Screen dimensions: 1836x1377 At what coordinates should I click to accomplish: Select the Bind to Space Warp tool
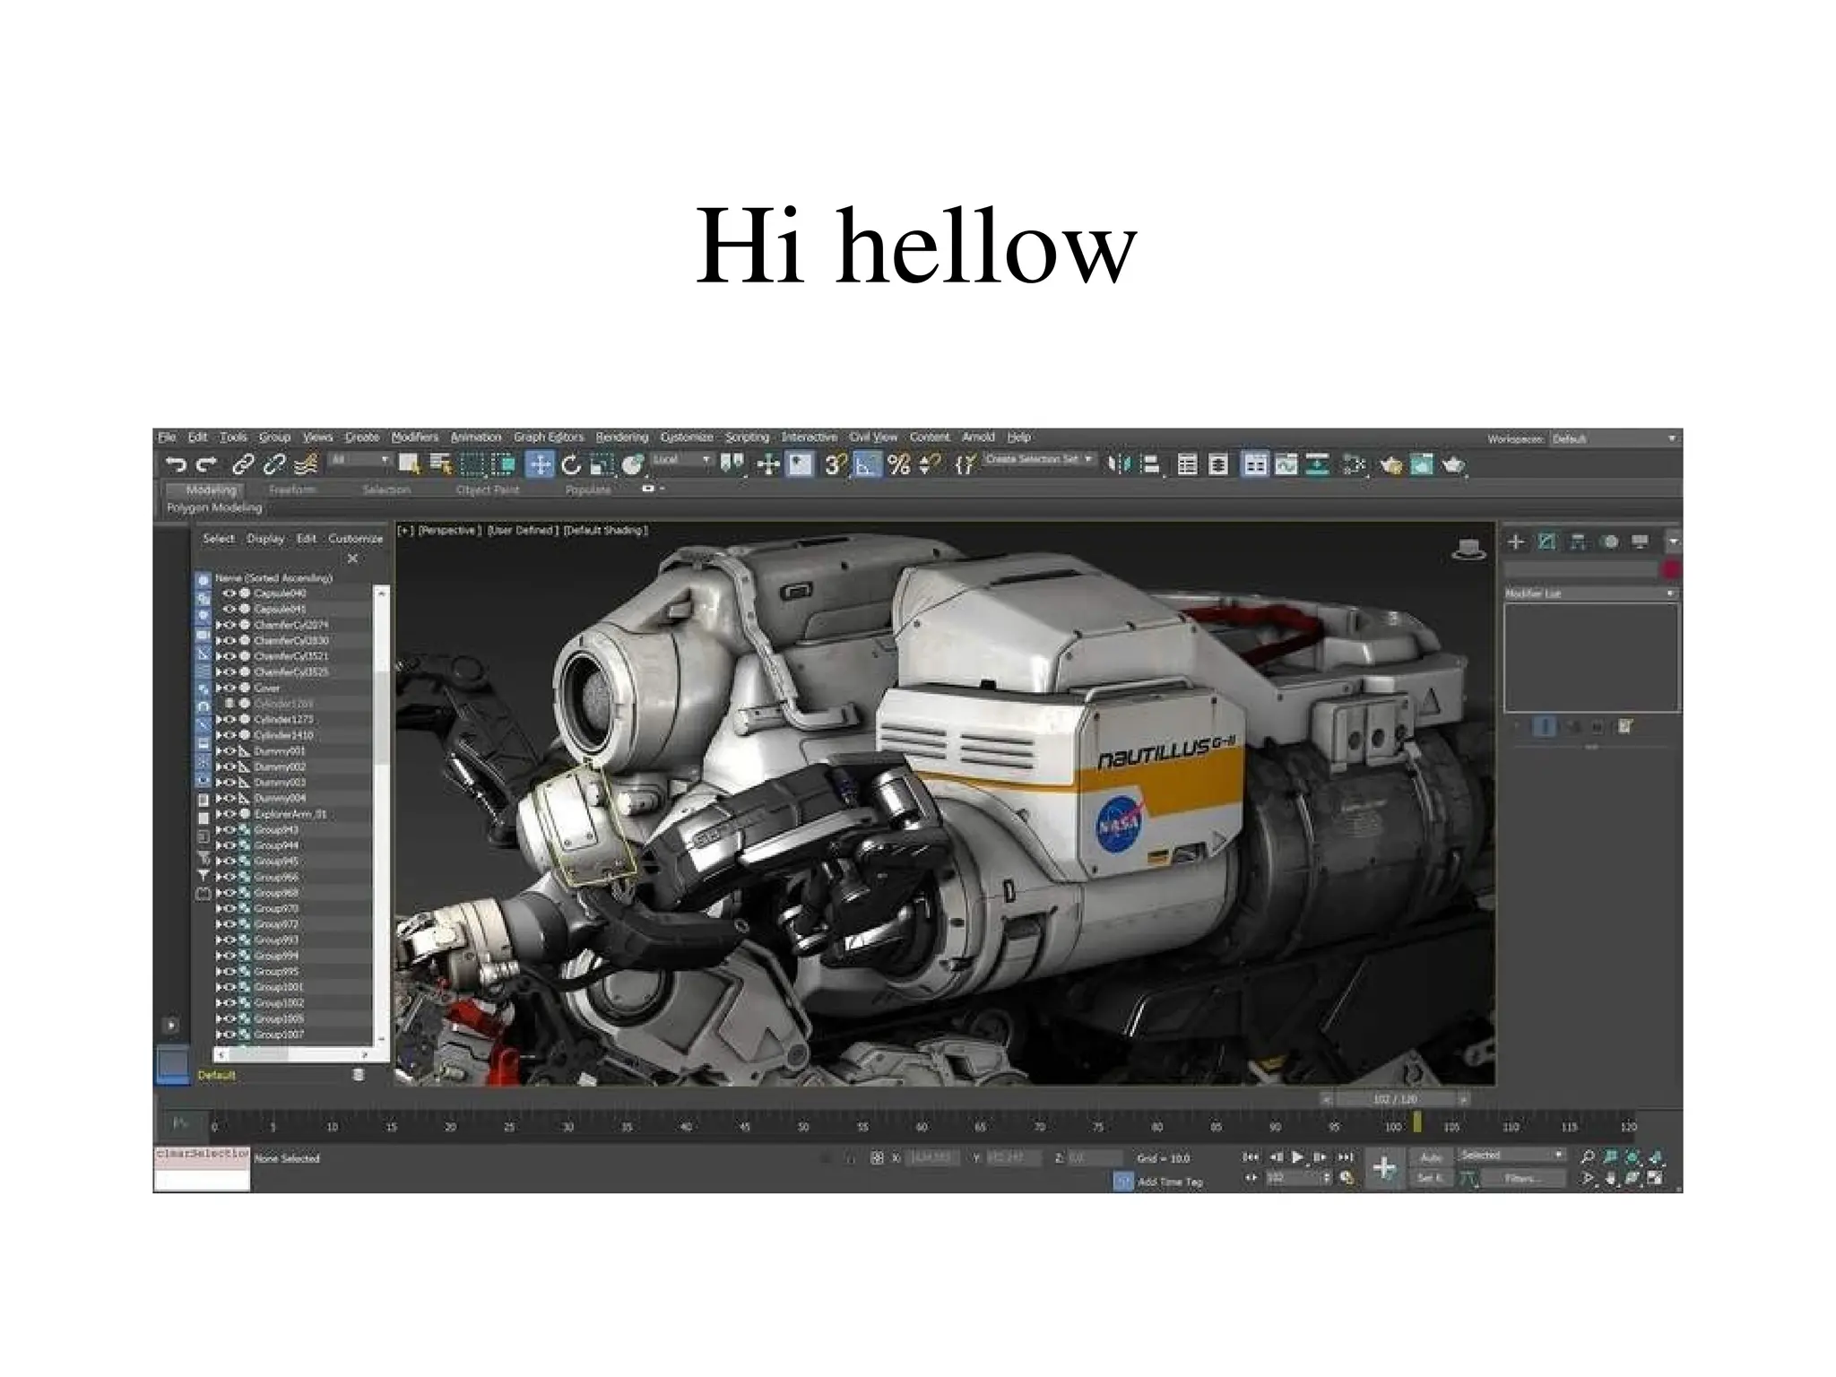(x=307, y=464)
